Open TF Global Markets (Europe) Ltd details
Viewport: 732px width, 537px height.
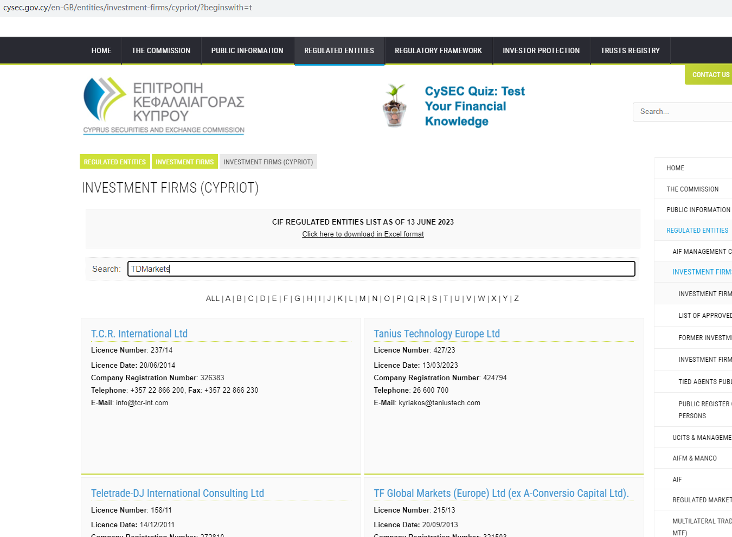(501, 493)
